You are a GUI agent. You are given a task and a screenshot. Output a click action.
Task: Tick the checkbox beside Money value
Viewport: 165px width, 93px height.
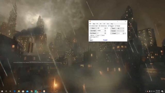pyautogui.click(x=107, y=28)
